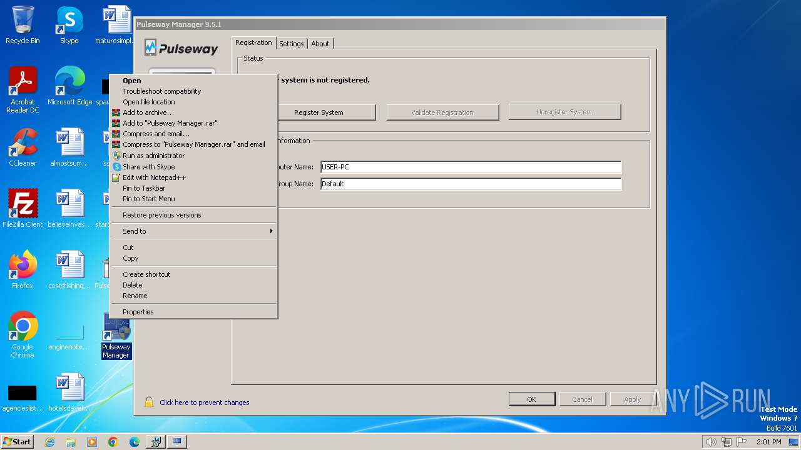The height and width of the screenshot is (450, 801).
Task: Select Compress and email… entry
Action: [x=193, y=134]
